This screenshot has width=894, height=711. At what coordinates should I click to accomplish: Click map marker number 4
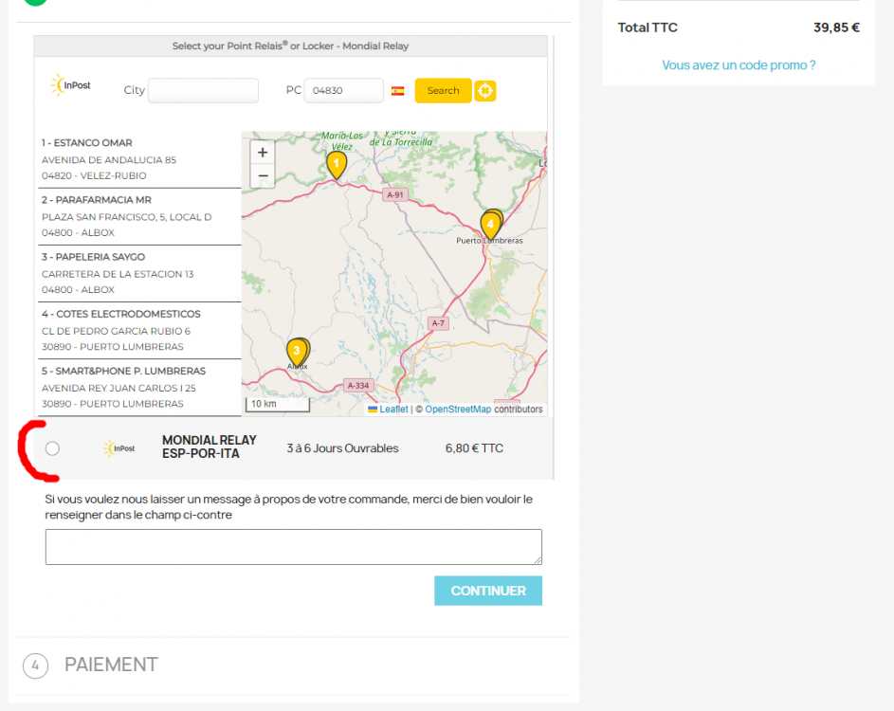coord(490,227)
